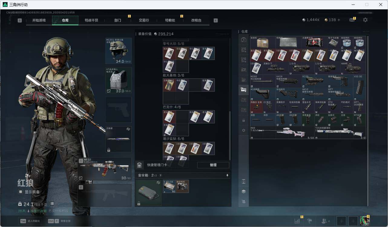
Task: Select the MC201 helmet equipment slot
Action: [x=118, y=51]
